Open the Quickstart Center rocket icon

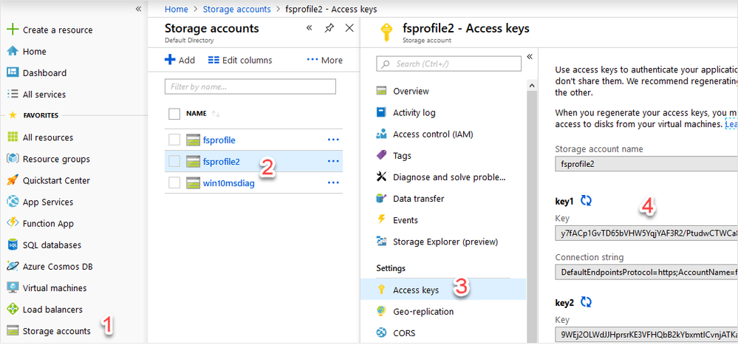pyautogui.click(x=12, y=180)
